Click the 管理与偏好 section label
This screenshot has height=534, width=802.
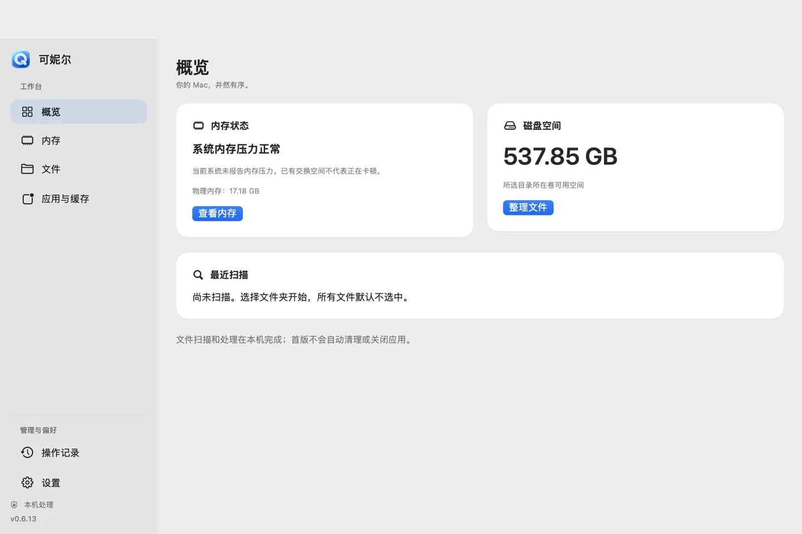pos(38,430)
